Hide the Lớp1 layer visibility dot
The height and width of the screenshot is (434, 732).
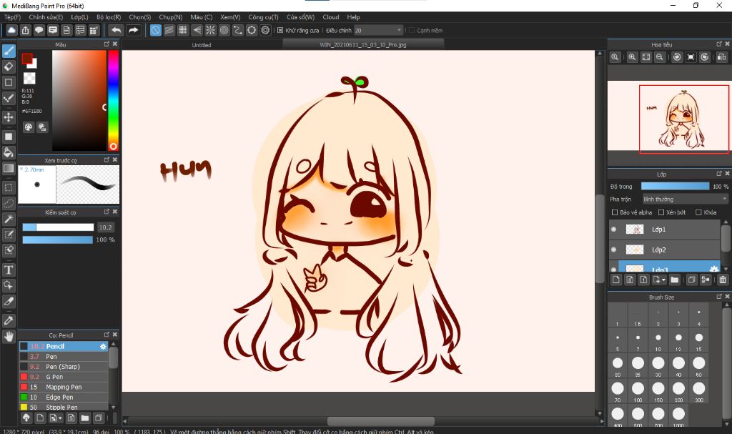click(613, 230)
